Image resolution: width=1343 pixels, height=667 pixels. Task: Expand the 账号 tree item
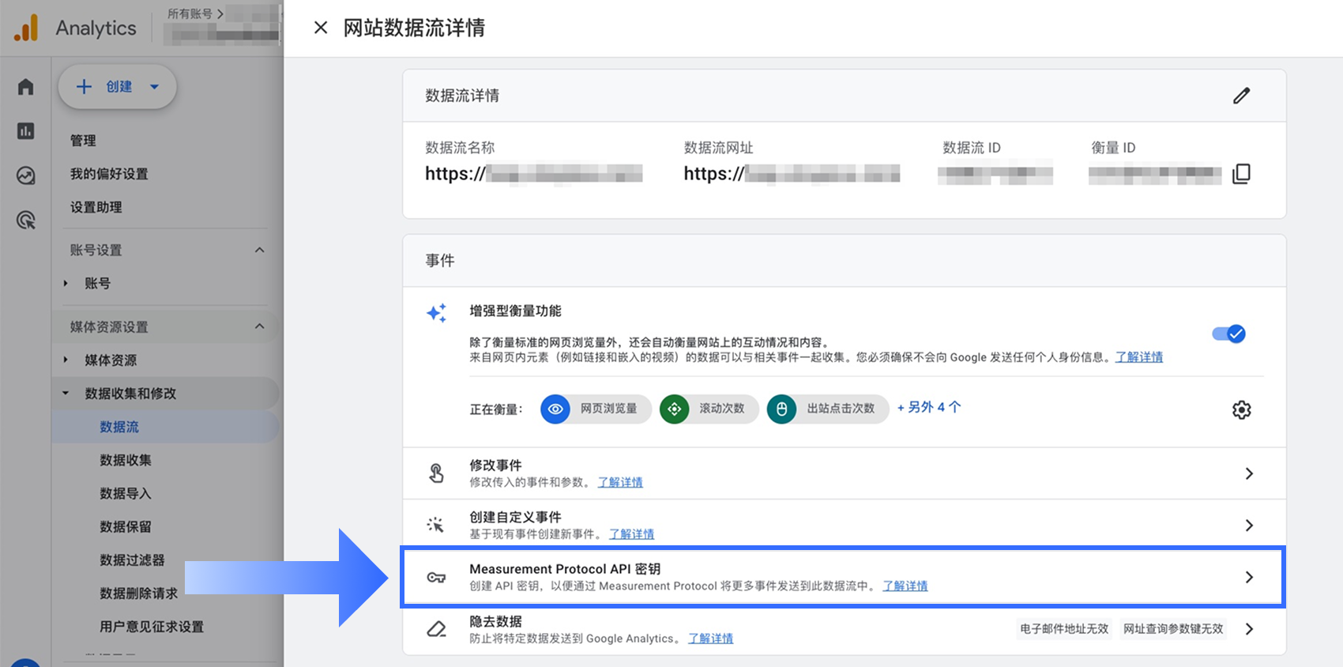click(x=66, y=283)
